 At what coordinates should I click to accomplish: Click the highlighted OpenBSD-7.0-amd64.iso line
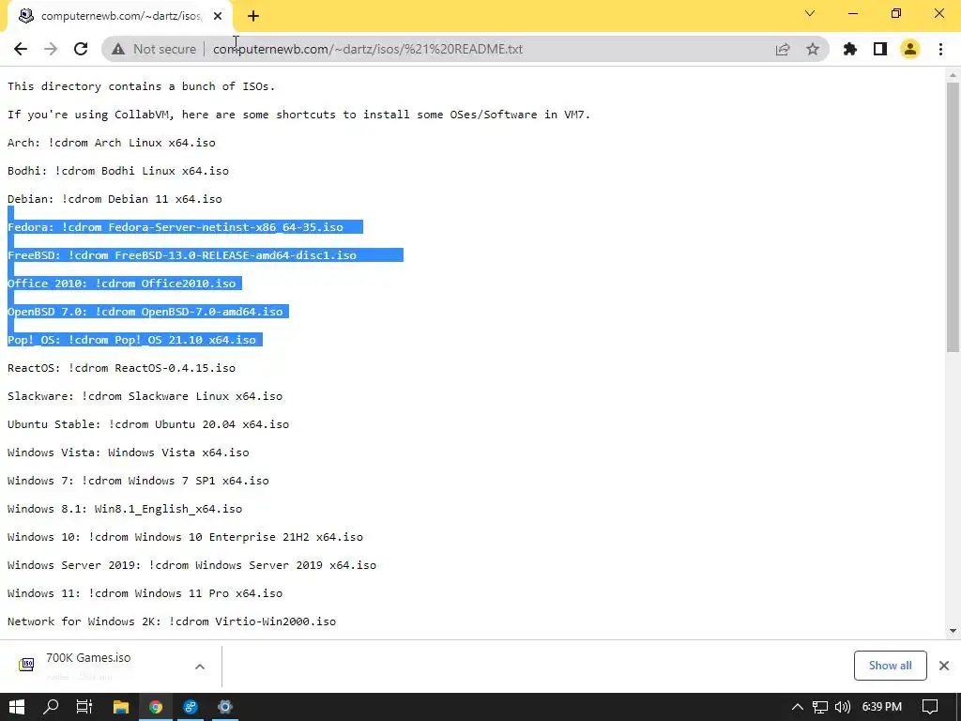[x=145, y=312]
